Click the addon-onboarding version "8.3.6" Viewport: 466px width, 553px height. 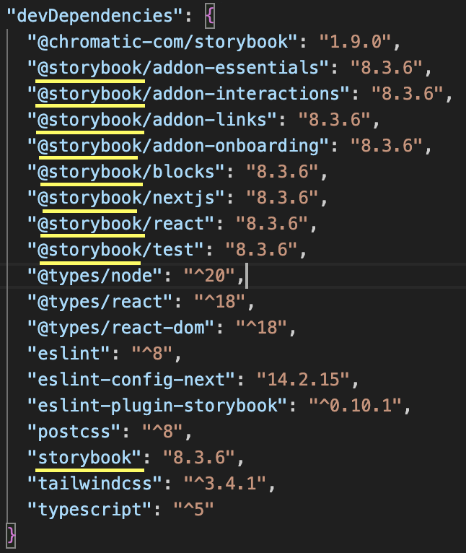tap(387, 146)
